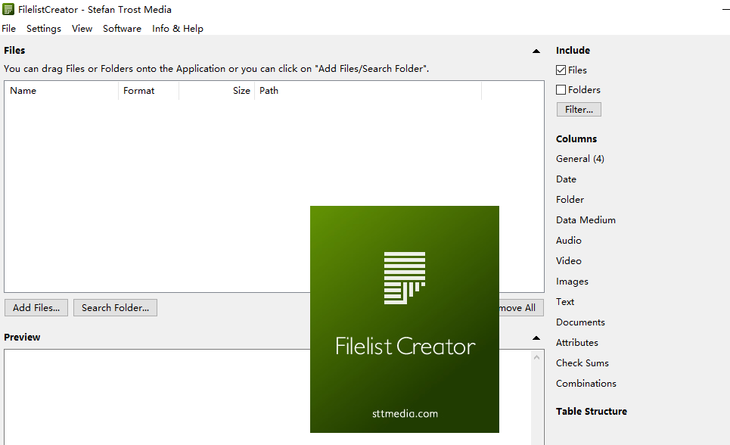
Task: Click the Columns heading
Action: (576, 138)
